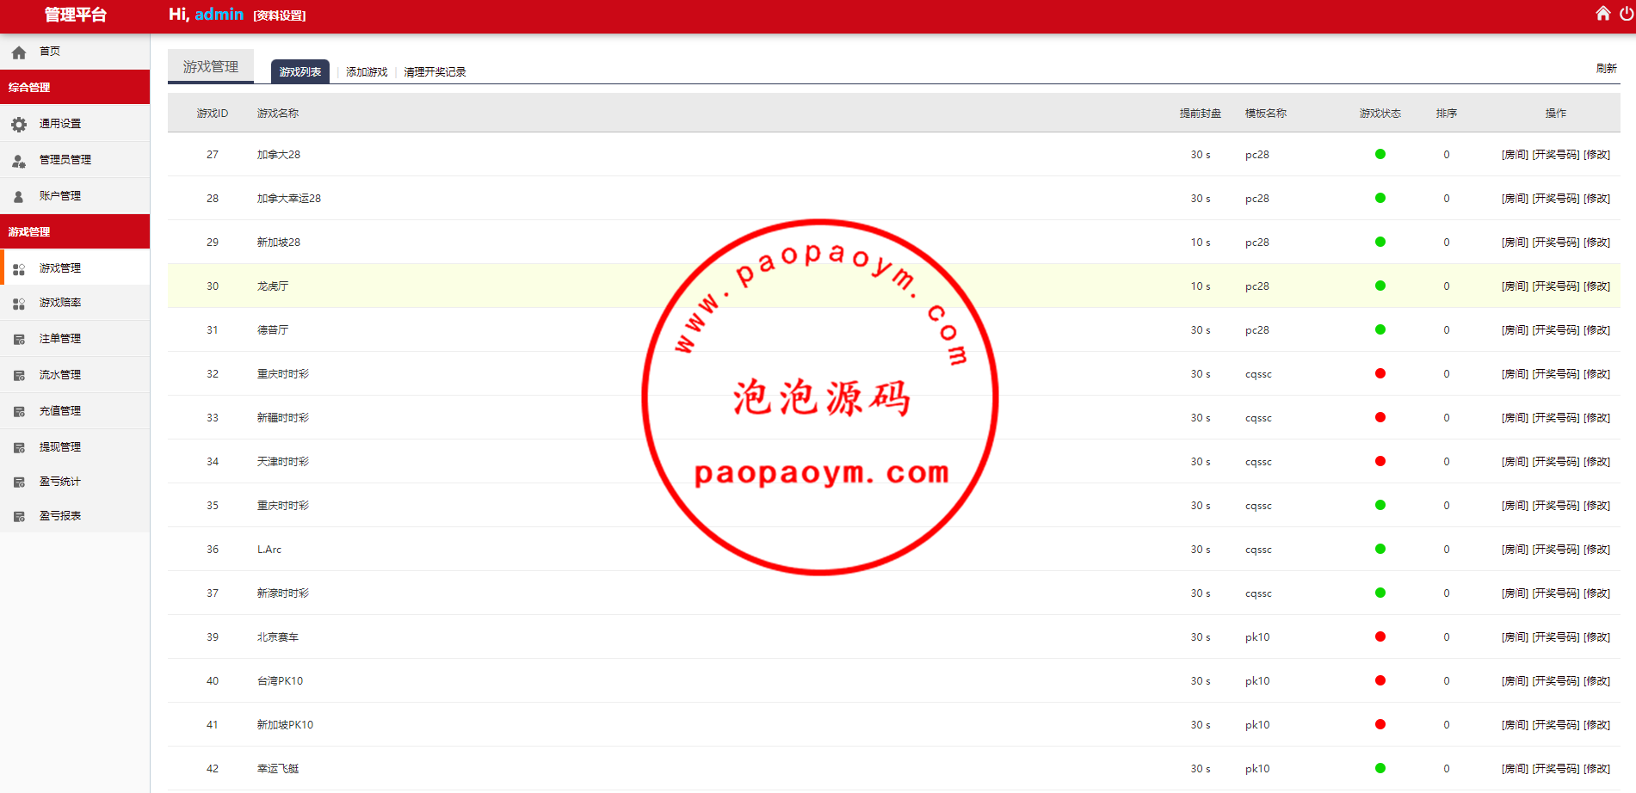Click the game name 新濠时时彩
This screenshot has width=1636, height=793.
[x=282, y=593]
